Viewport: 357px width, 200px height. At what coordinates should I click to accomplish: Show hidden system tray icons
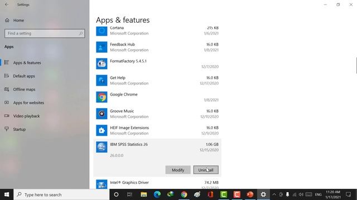click(x=274, y=194)
